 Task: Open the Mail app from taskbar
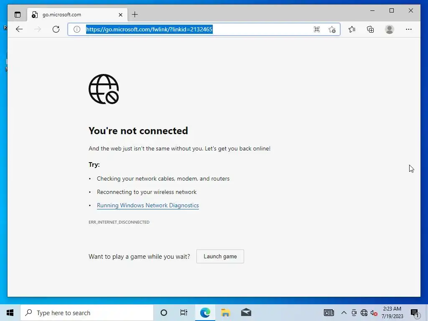[x=246, y=313]
